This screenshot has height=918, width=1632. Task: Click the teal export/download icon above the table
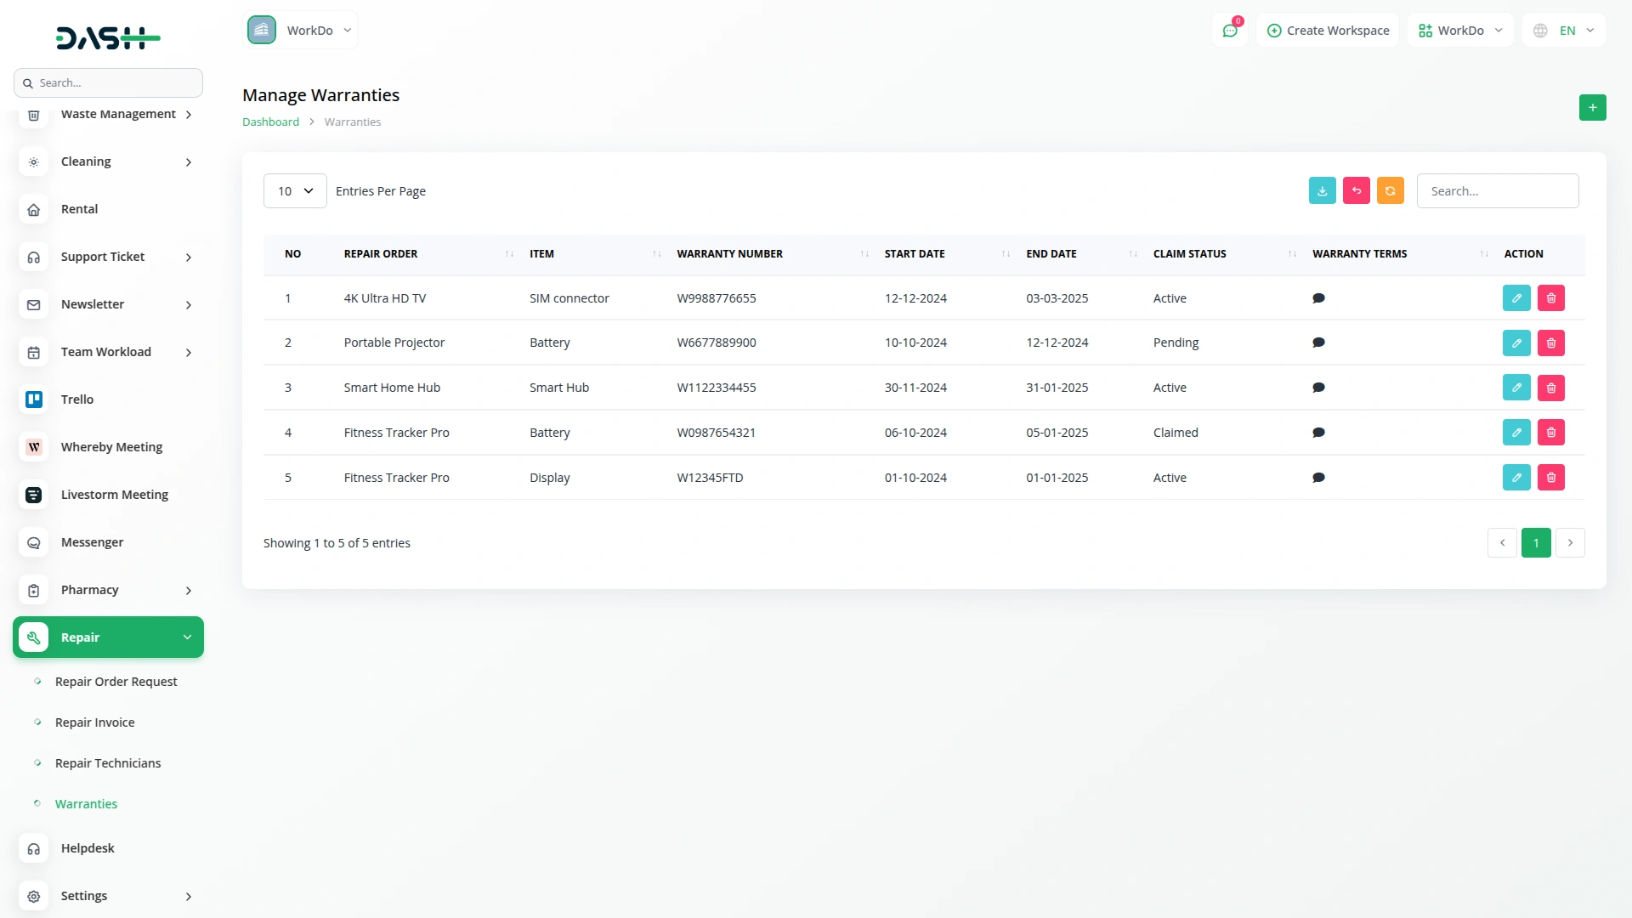point(1322,190)
